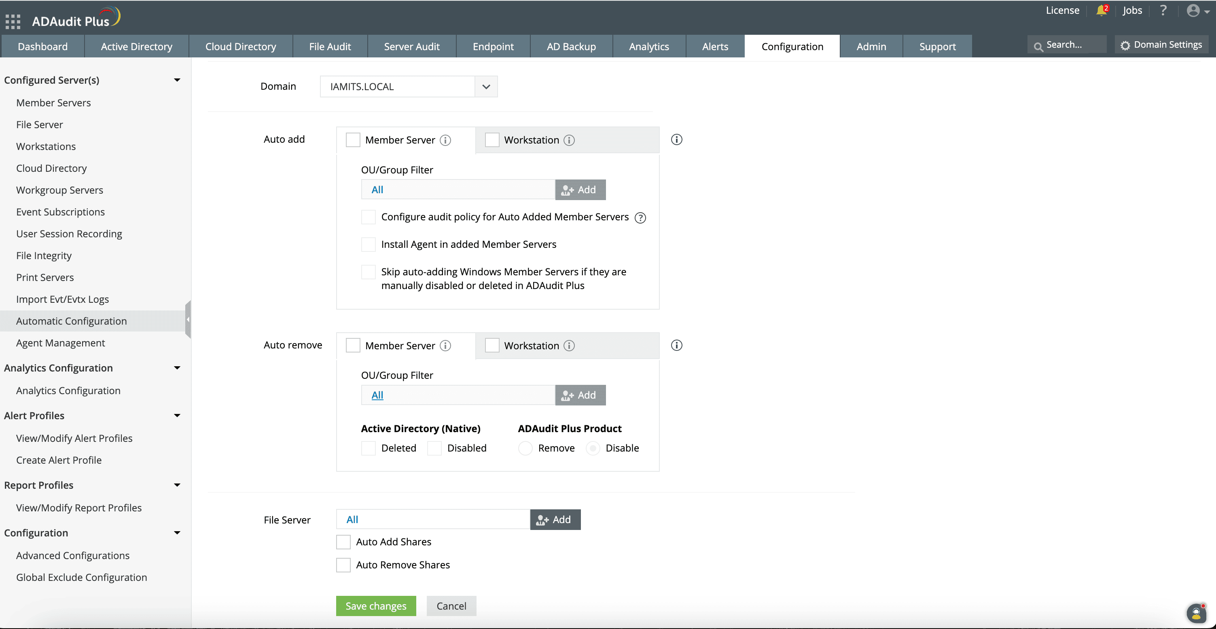Click info icon beside Auto remove Workstation

tap(569, 345)
